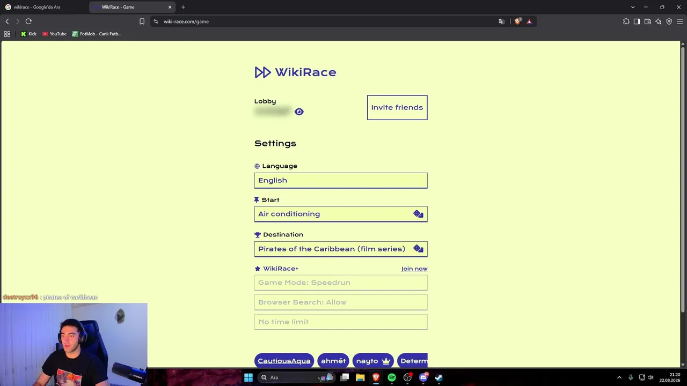Click the WikiRace logo
The image size is (687, 386).
pyautogui.click(x=295, y=72)
